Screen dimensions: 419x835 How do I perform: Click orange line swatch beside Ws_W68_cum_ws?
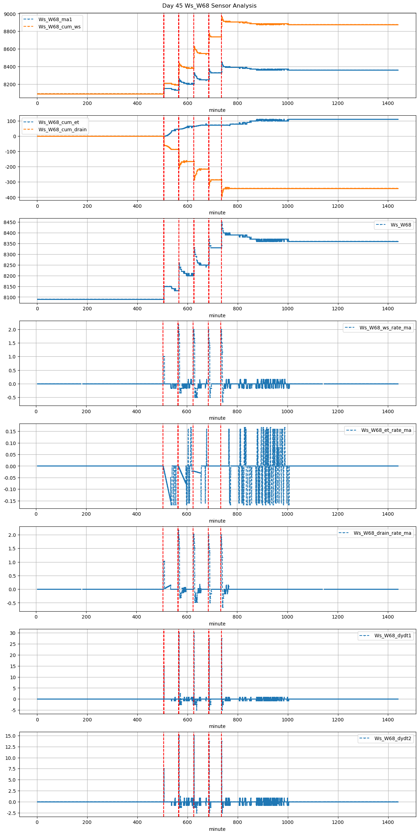tap(29, 27)
